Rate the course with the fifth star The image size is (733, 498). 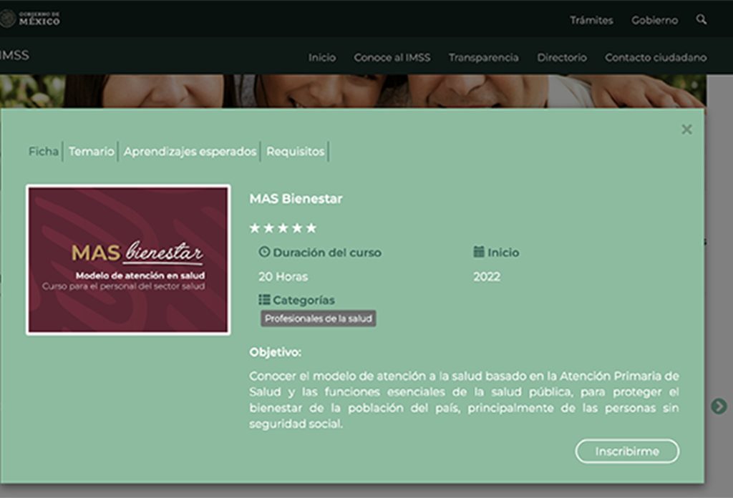(x=311, y=228)
